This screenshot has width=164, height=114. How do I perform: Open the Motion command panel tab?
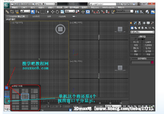144,23
